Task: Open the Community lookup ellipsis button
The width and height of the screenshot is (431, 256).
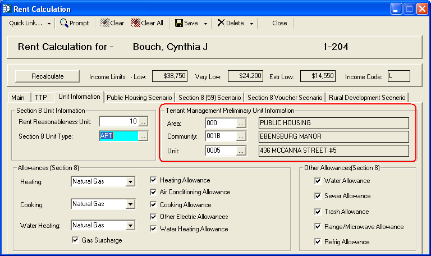Action: [241, 136]
